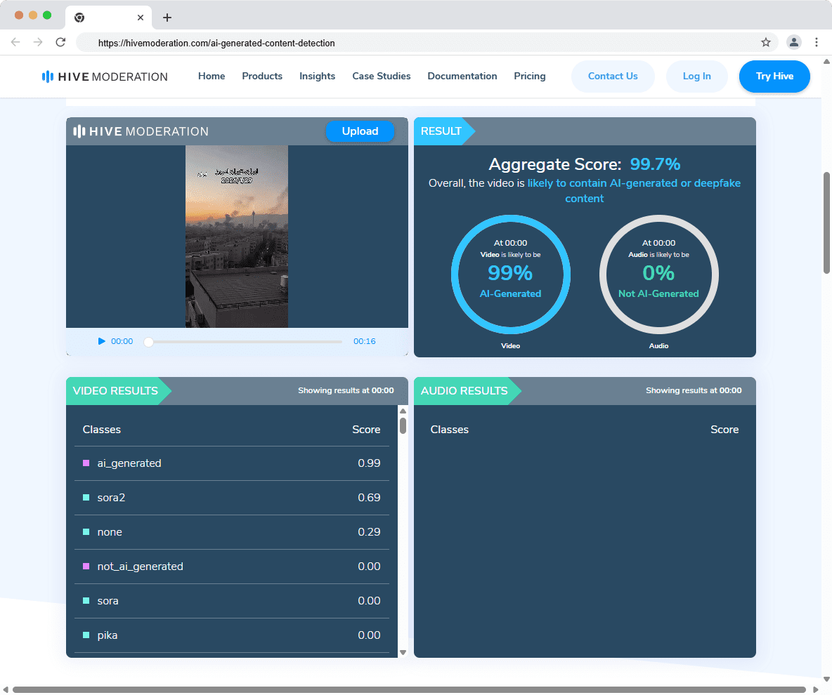Click the video timeline scrubber handle
Image resolution: width=832 pixels, height=695 pixels.
pos(148,342)
